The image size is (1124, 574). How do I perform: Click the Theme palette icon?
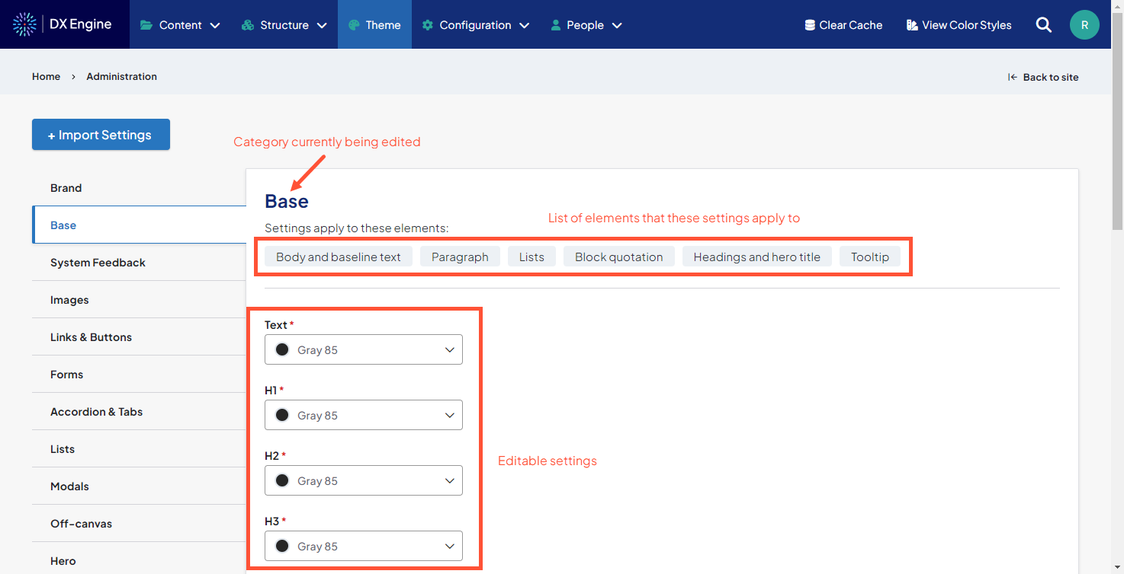(354, 25)
